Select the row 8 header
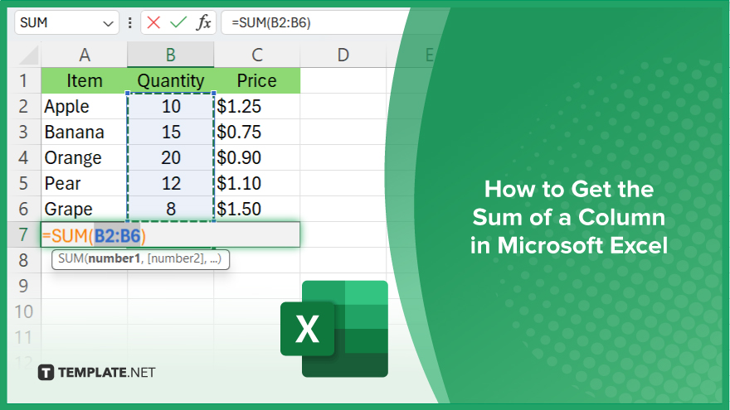Viewport: 730px width, 410px height. click(x=24, y=260)
